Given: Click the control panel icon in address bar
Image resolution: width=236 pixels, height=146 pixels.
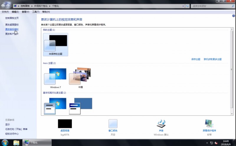Looking at the screenshot, I should coord(15,6).
